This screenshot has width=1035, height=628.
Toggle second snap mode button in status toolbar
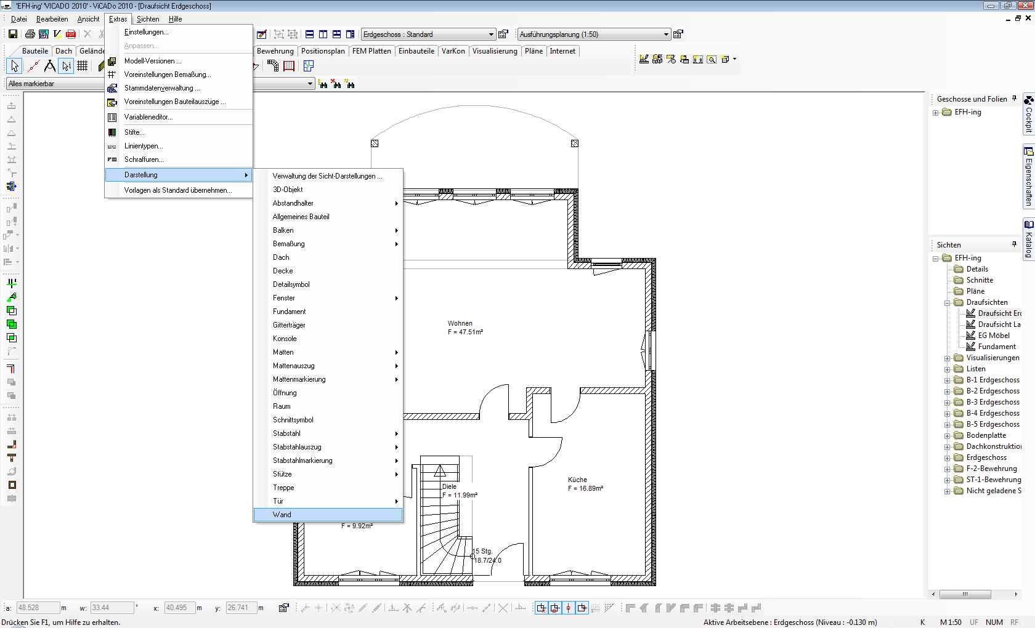point(554,608)
